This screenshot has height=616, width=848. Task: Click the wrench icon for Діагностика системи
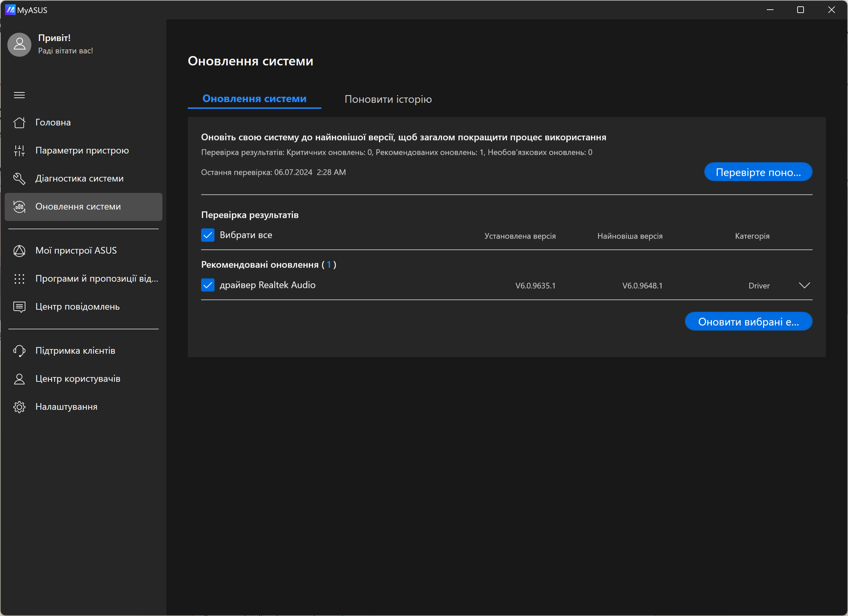[19, 179]
